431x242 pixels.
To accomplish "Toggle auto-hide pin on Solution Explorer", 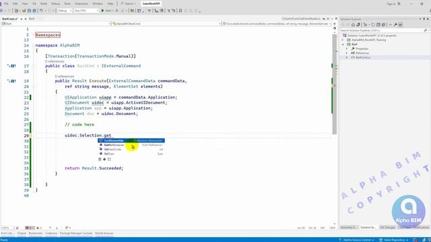I will tap(424, 19).
